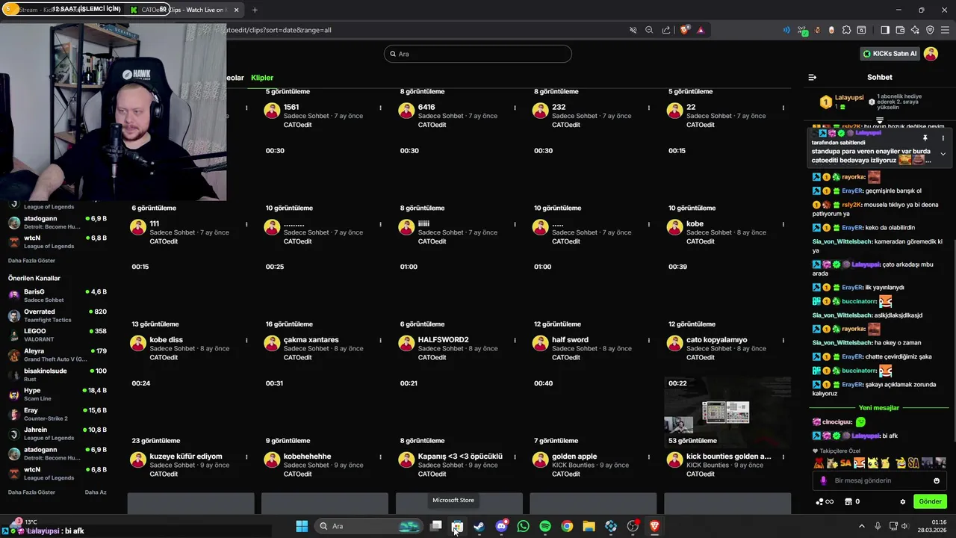Open Spotify from the taskbar

coord(545,526)
